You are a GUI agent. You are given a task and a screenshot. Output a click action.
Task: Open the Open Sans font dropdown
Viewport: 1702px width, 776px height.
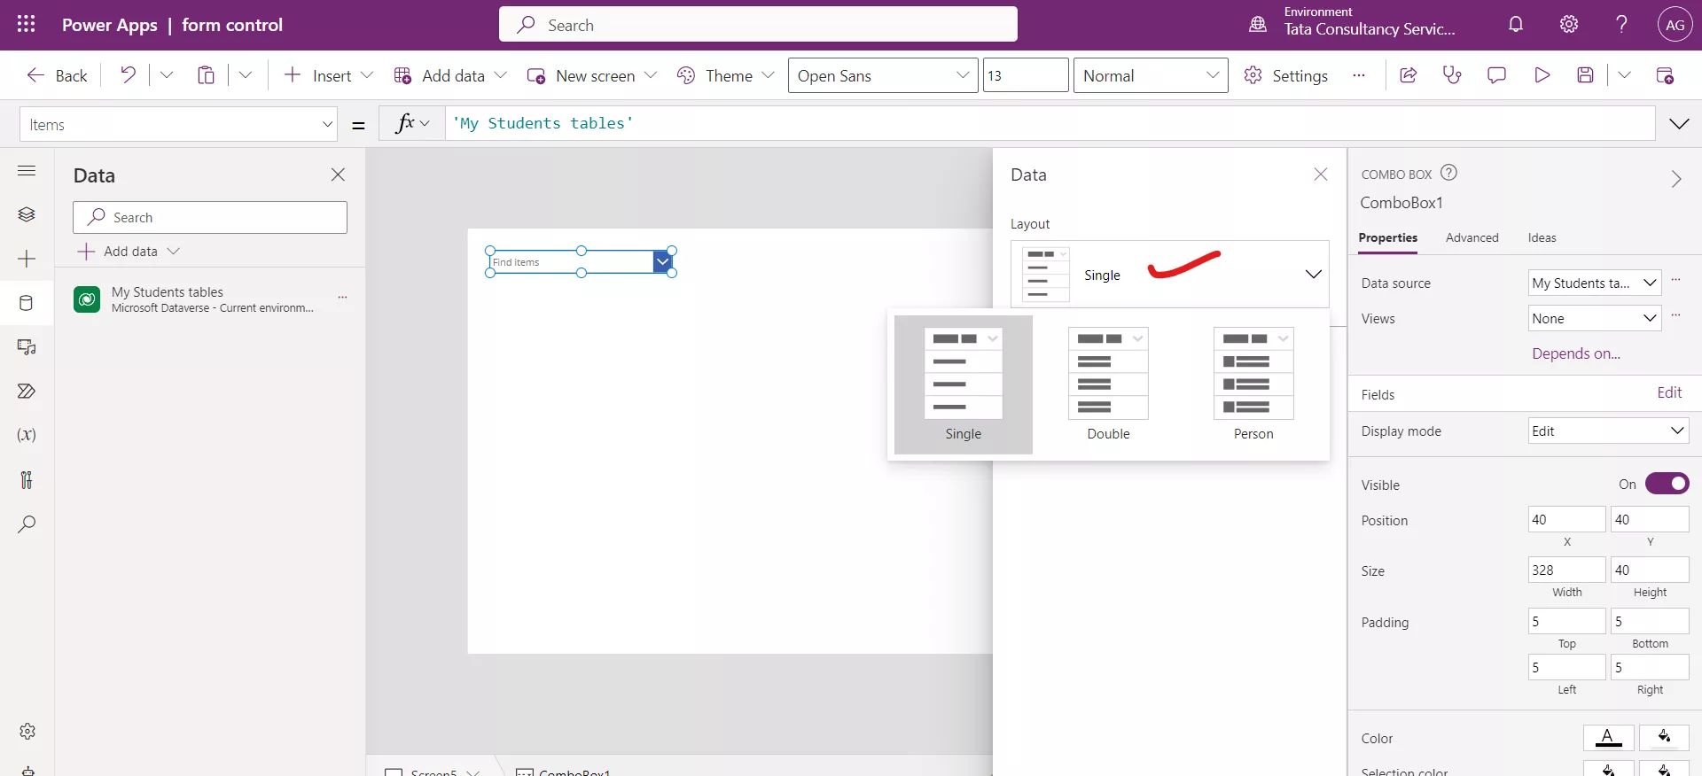pyautogui.click(x=883, y=75)
